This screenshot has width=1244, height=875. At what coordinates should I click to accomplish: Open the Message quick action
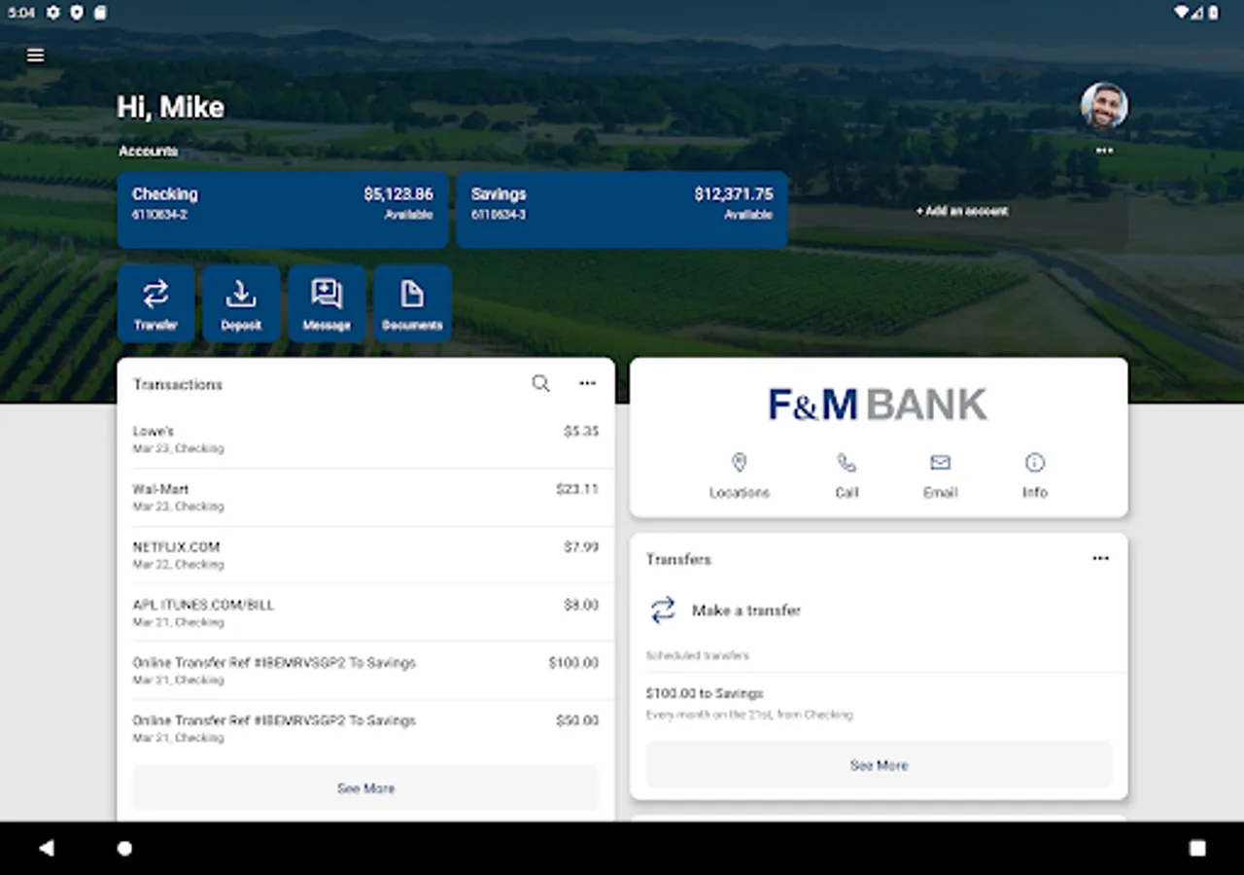(x=327, y=303)
